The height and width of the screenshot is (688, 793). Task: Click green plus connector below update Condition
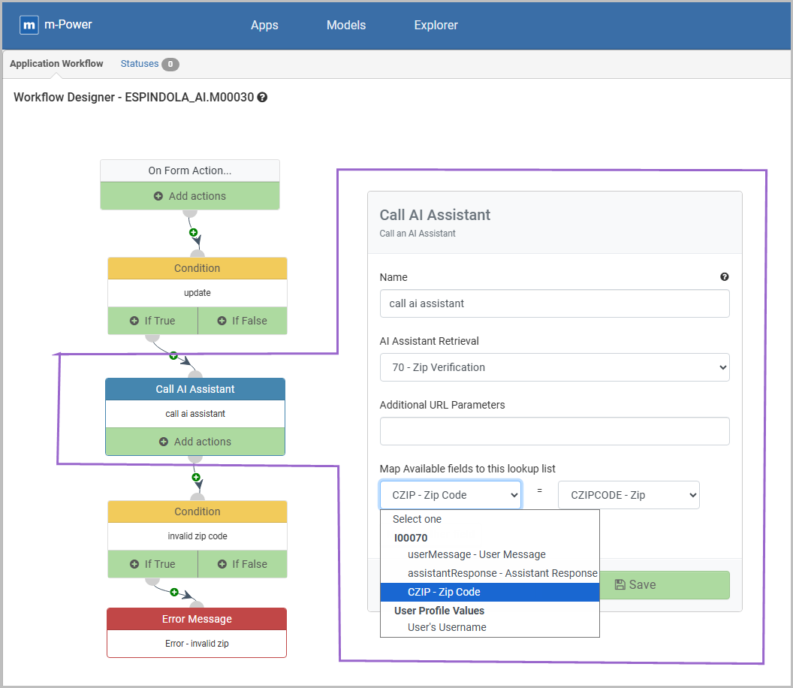(x=173, y=356)
